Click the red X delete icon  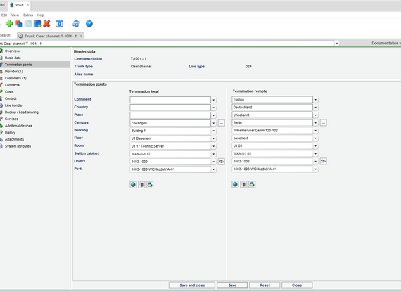(46, 24)
